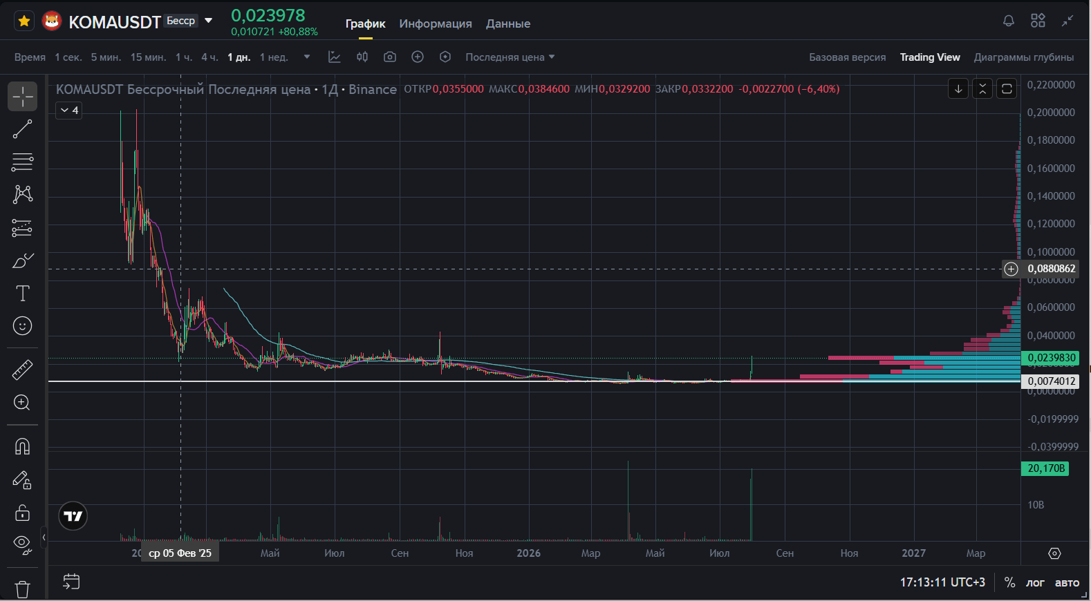This screenshot has height=601, width=1091.
Task: Open chart settings hexagon icon in toolbar
Action: coord(445,57)
